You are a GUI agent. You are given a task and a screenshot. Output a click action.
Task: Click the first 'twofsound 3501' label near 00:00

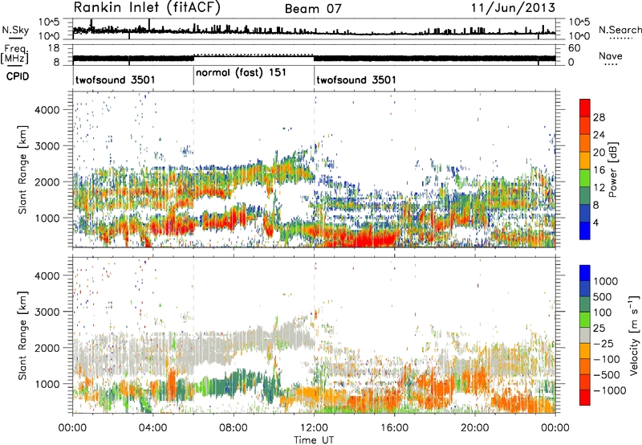[x=116, y=80]
